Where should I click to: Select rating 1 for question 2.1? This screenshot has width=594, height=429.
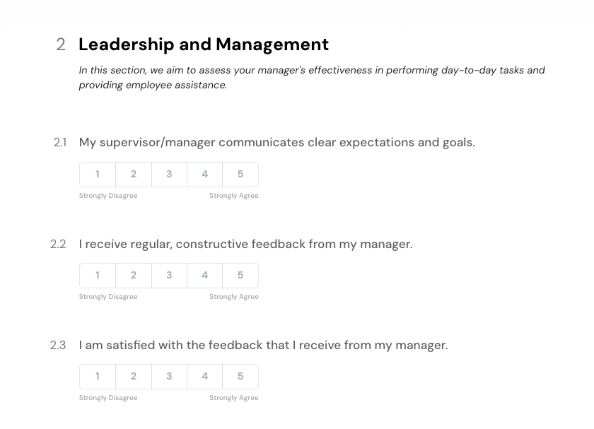[98, 174]
